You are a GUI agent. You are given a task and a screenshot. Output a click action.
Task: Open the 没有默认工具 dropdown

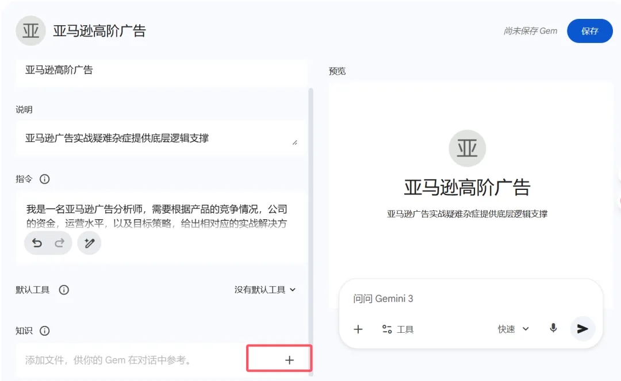click(265, 290)
